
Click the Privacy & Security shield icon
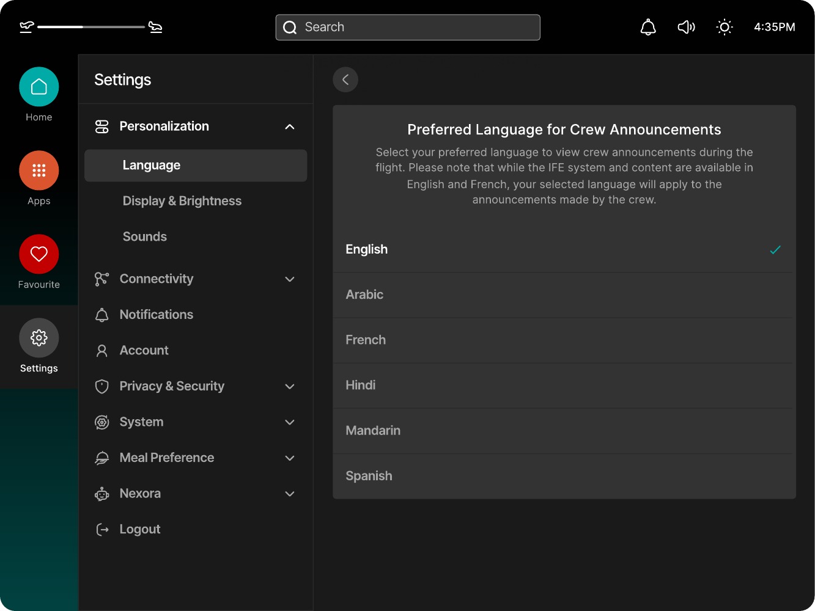[101, 386]
